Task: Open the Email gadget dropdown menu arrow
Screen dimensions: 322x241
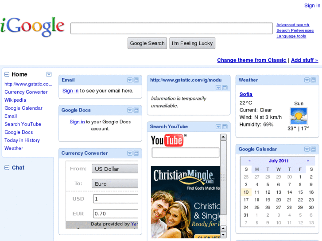Action: pyautogui.click(x=130, y=80)
